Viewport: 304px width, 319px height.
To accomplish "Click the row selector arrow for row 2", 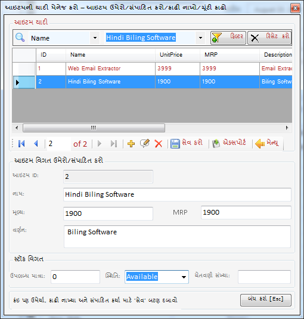I will (24, 82).
